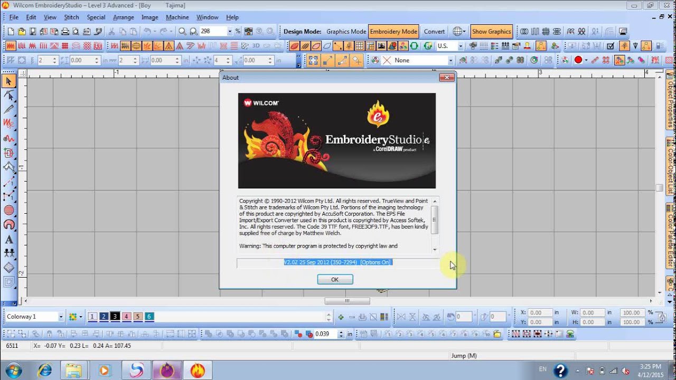Open the File menu
Image resolution: width=676 pixels, height=380 pixels.
pos(14,17)
